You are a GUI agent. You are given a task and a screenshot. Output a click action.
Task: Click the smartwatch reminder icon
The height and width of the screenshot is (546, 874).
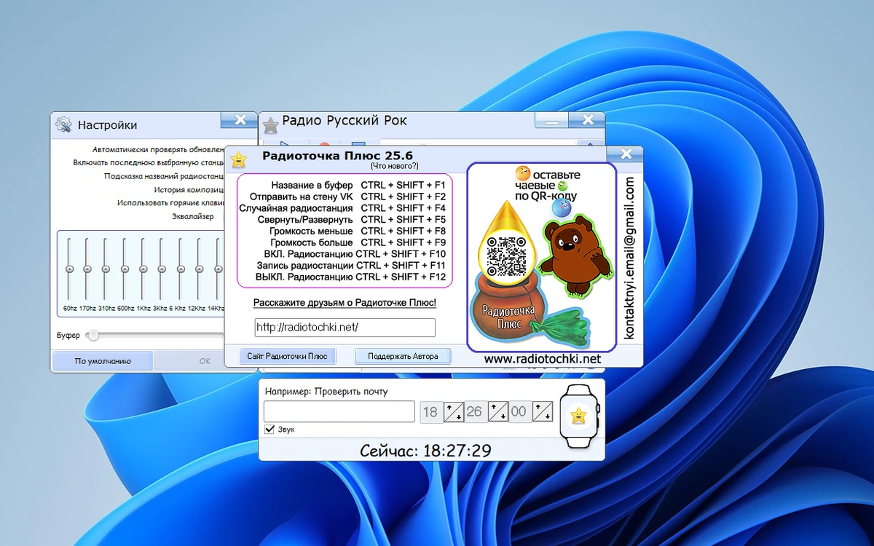(578, 416)
